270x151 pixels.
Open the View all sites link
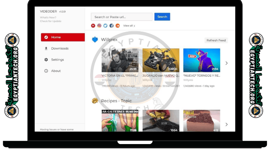coord(129,26)
